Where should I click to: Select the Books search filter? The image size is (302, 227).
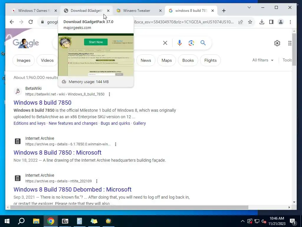[188, 60]
